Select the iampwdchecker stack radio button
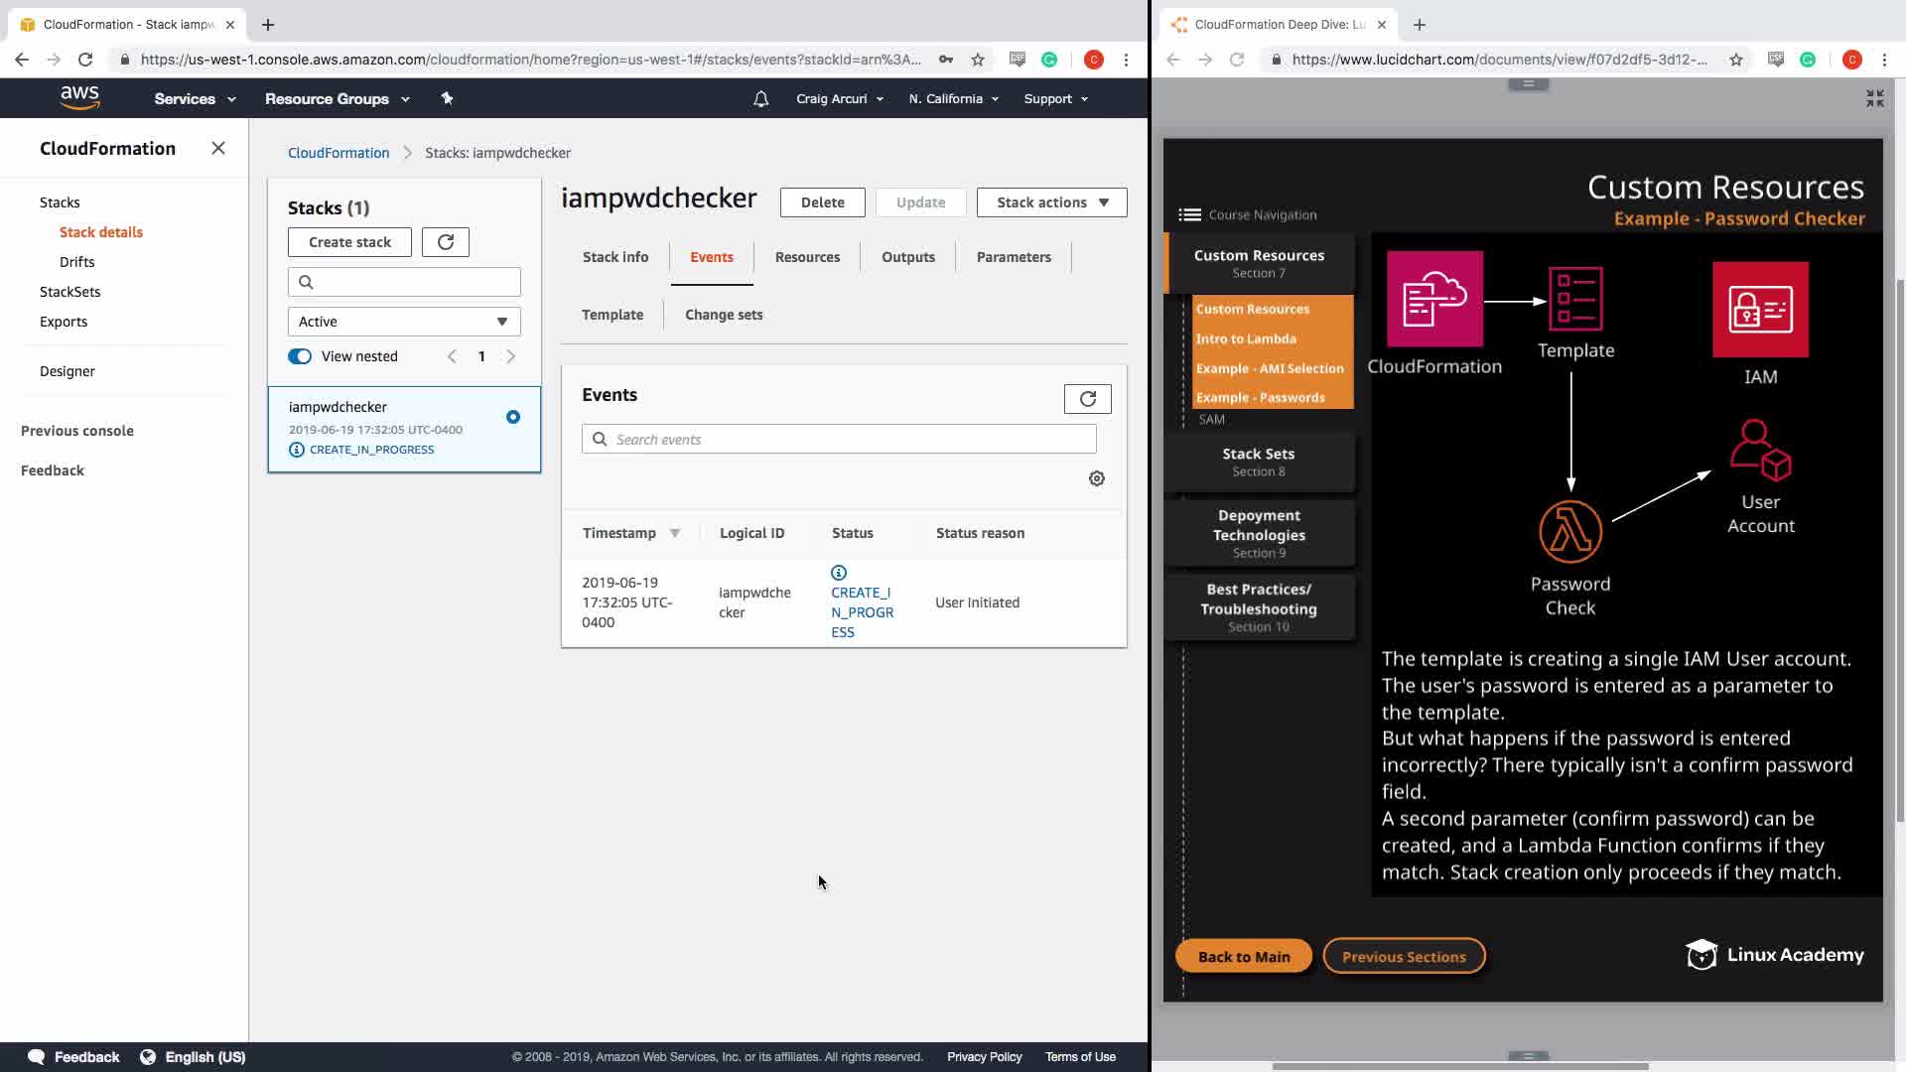Screen dimensions: 1906x1072 pos(513,417)
